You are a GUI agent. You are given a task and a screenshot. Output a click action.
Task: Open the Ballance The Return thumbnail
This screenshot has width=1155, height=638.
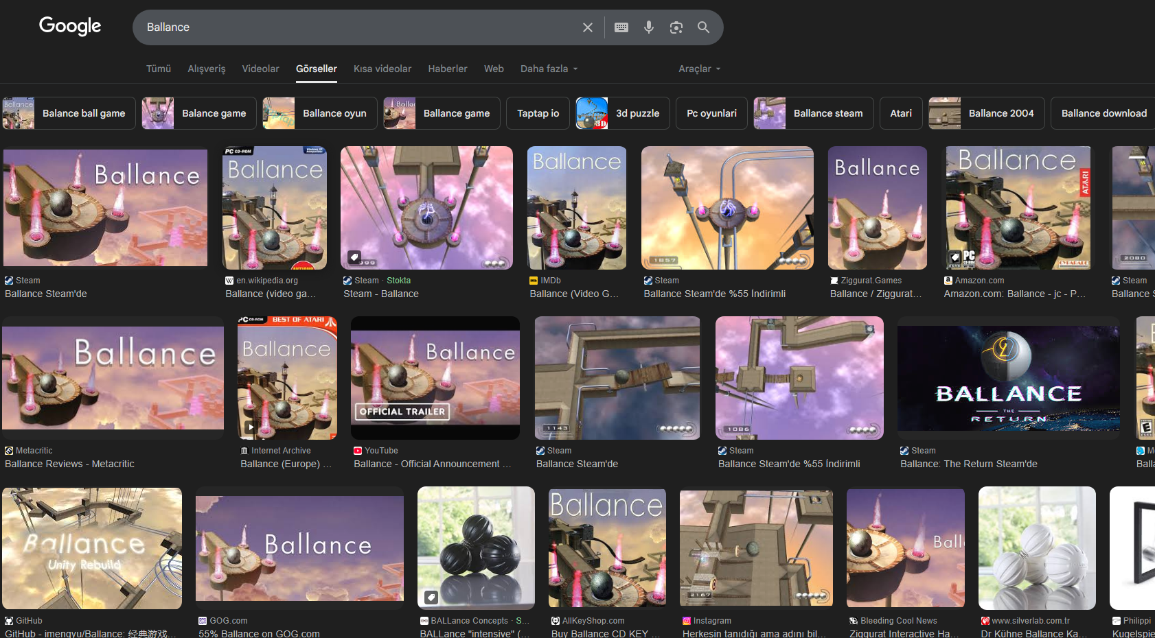[x=1009, y=378]
